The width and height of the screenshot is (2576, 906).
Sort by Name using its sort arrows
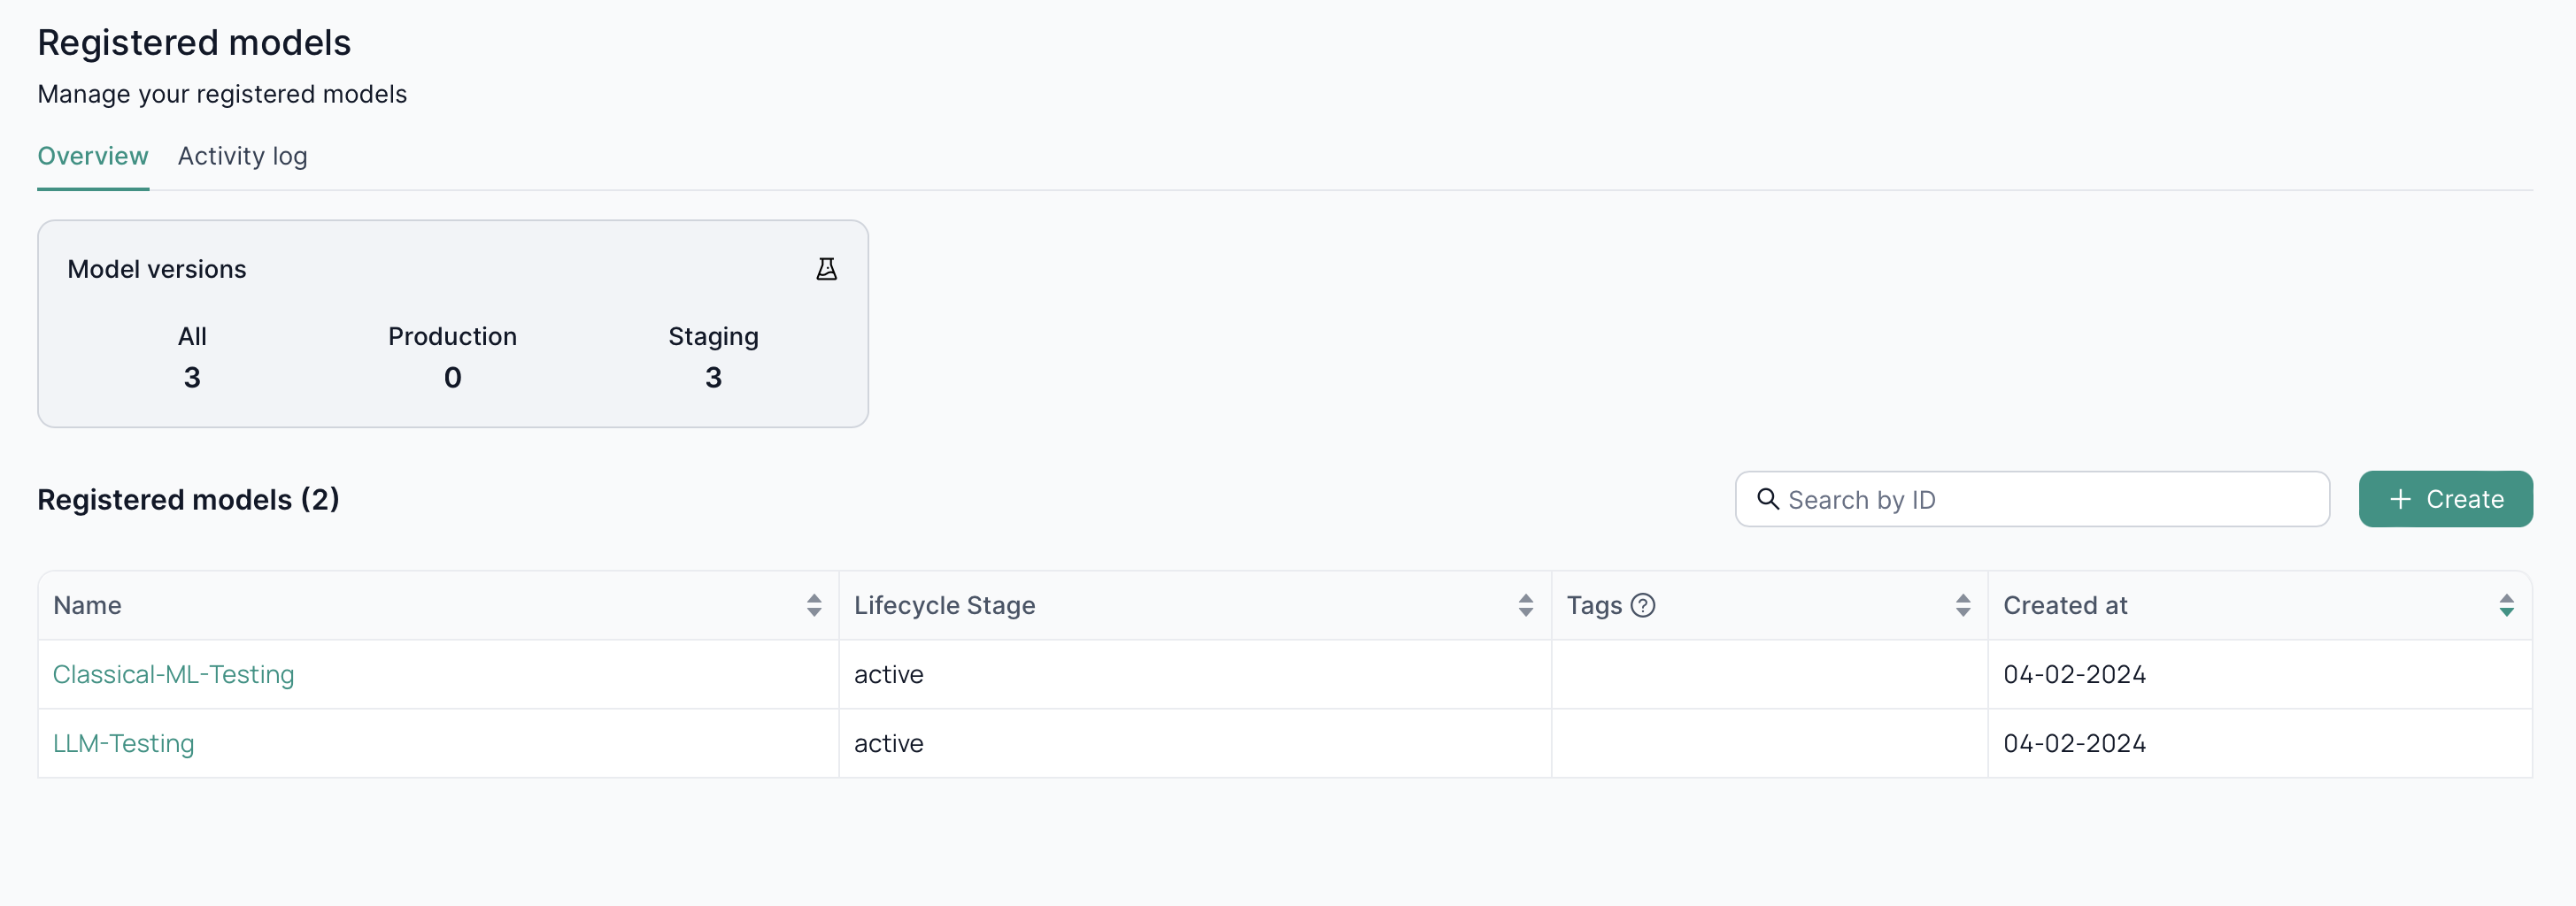[813, 605]
